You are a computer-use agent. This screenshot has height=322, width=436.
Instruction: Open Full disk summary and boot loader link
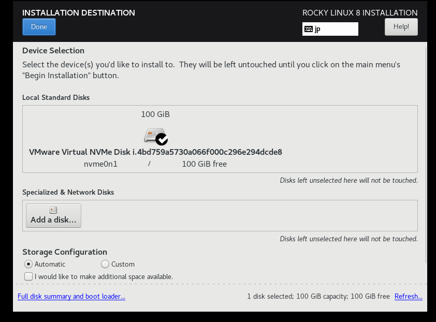(71, 296)
